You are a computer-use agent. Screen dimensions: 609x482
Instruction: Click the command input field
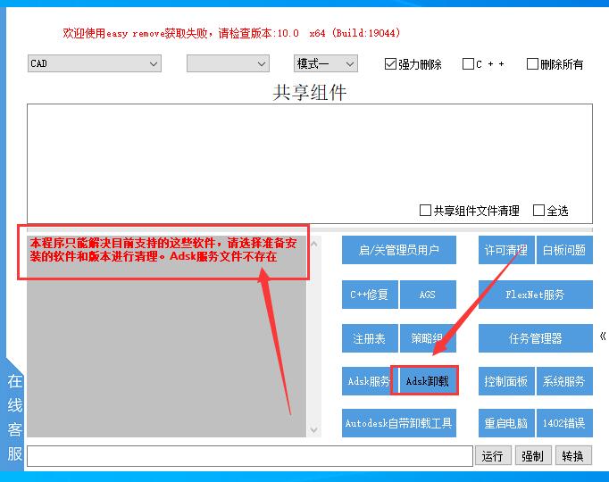[x=249, y=456]
